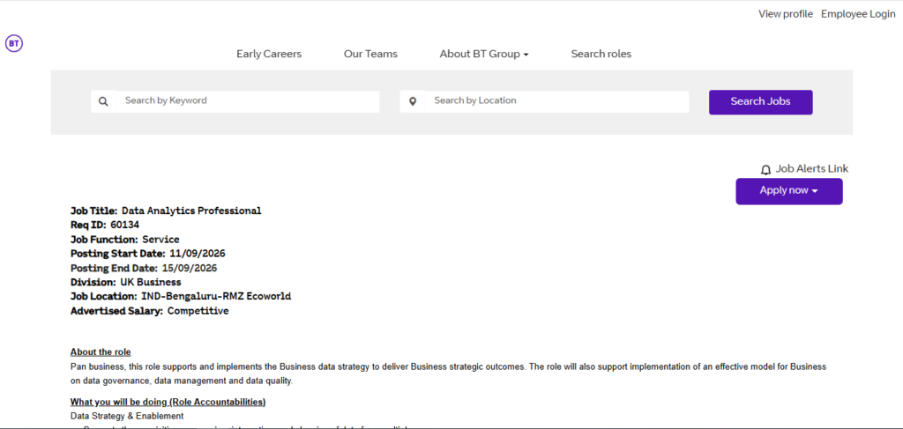
Task: Select job location IND-Bengaluru-RMZ Ecoworld
Action: 216,297
